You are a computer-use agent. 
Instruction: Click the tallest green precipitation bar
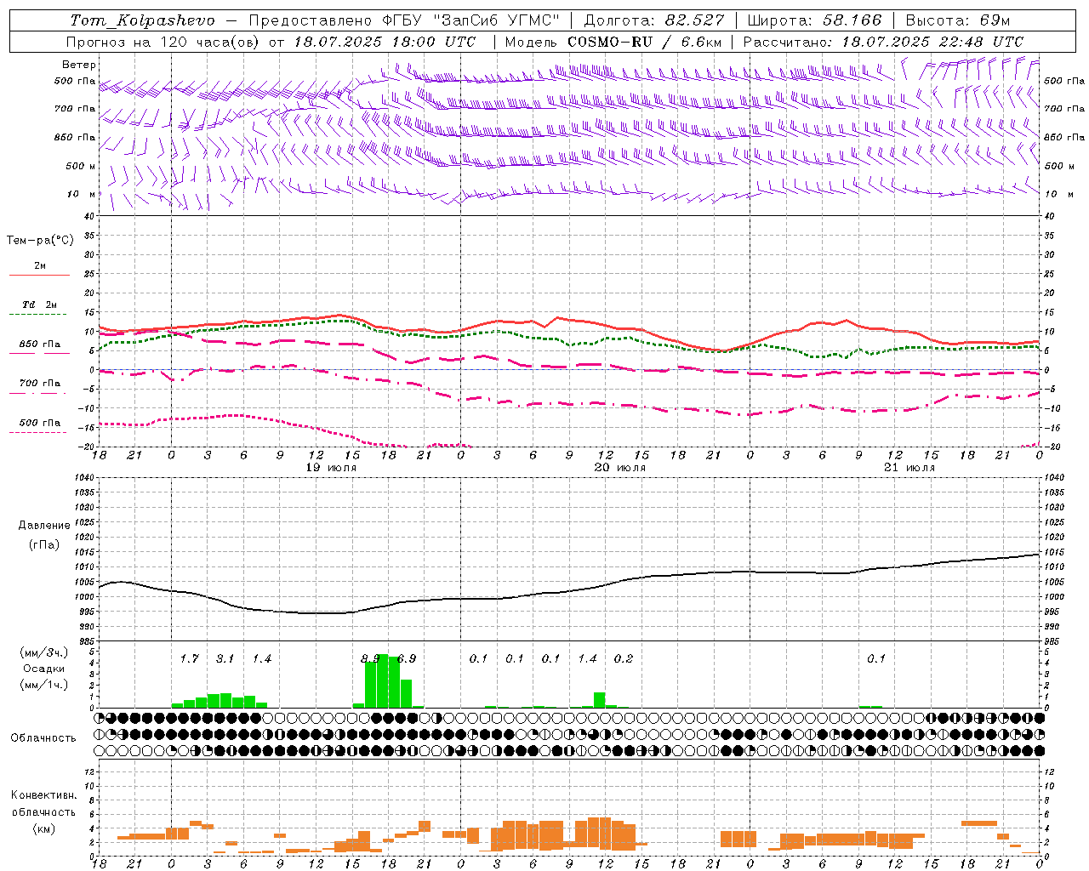382,680
